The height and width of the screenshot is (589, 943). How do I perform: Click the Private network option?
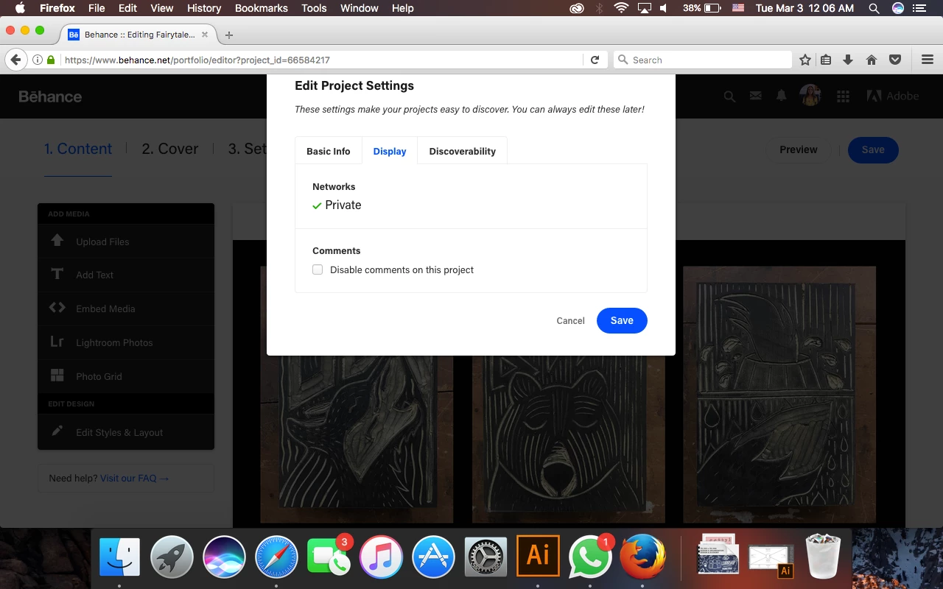click(337, 205)
